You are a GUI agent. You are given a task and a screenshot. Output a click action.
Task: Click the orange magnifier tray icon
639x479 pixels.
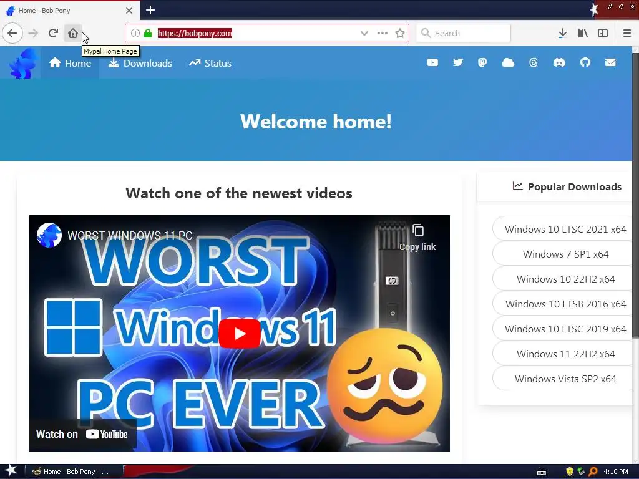[x=593, y=472]
